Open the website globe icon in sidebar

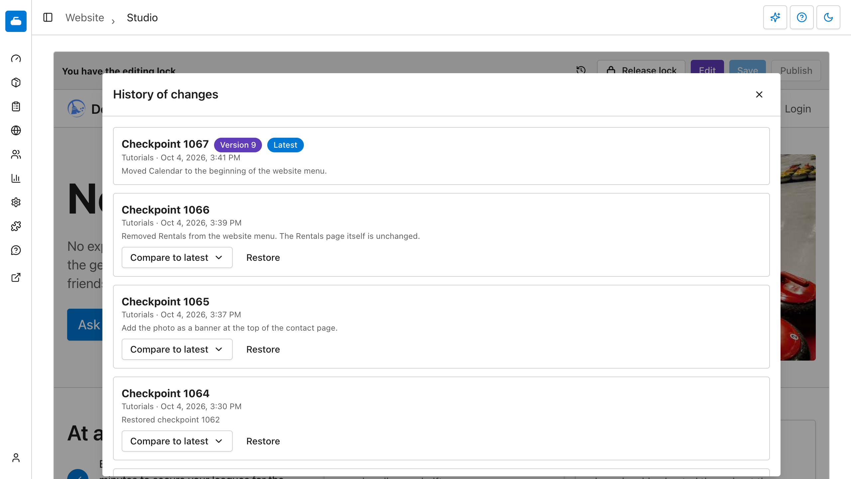click(16, 130)
